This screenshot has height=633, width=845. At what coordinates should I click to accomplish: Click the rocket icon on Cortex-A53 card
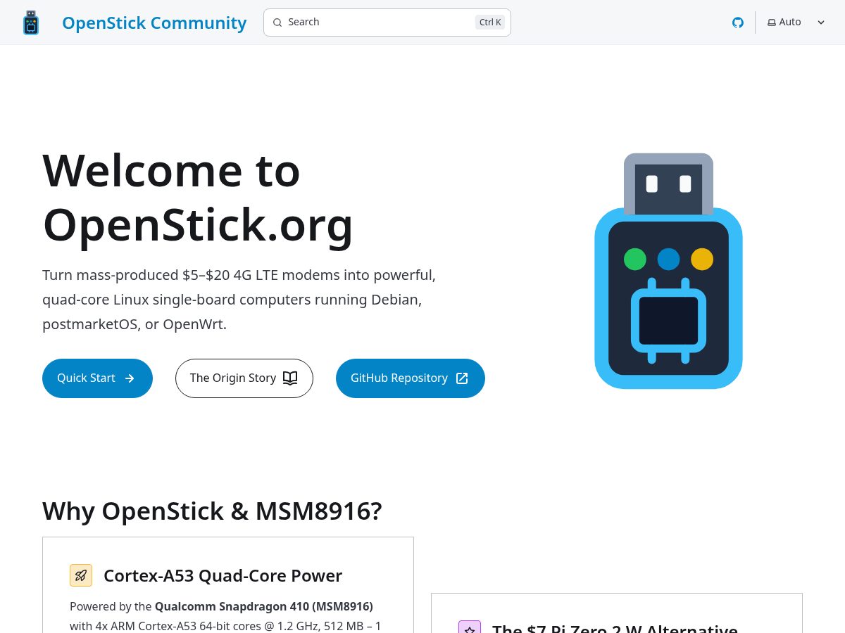pos(81,575)
